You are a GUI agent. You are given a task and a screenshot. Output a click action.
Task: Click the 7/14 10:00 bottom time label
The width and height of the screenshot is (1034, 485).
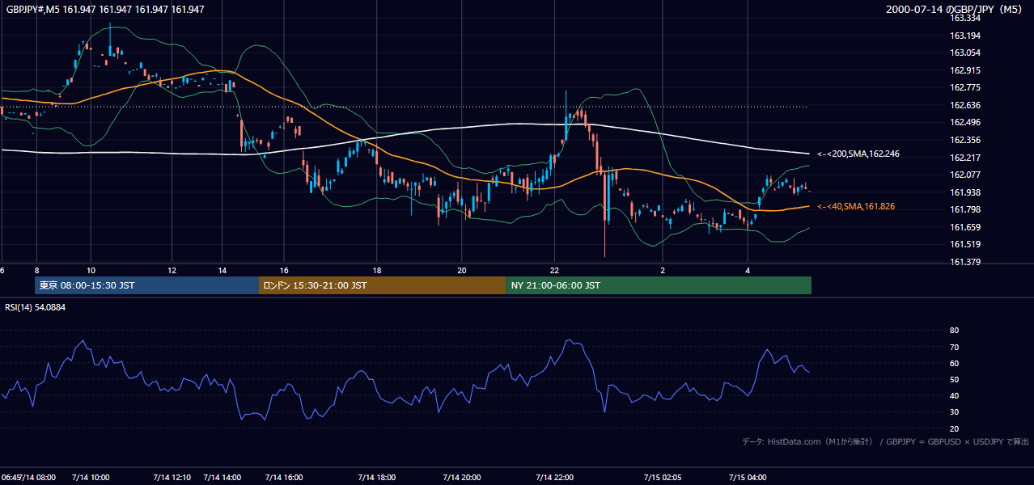(x=91, y=478)
